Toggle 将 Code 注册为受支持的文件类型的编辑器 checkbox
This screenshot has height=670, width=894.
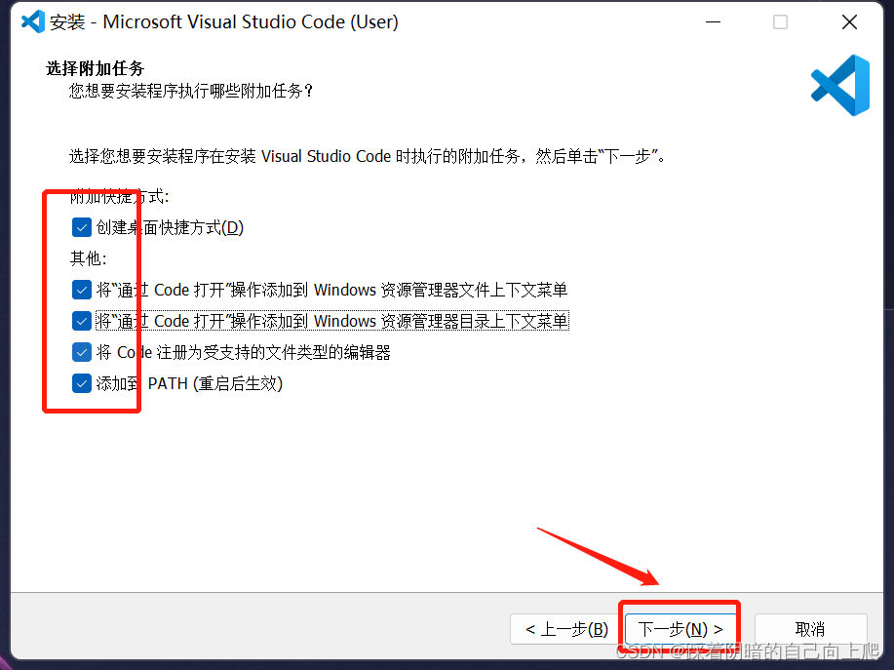(82, 352)
